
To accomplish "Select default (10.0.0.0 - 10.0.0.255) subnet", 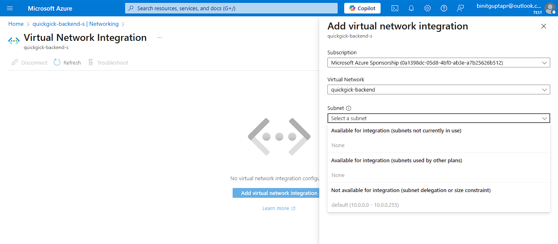I will coord(365,205).
